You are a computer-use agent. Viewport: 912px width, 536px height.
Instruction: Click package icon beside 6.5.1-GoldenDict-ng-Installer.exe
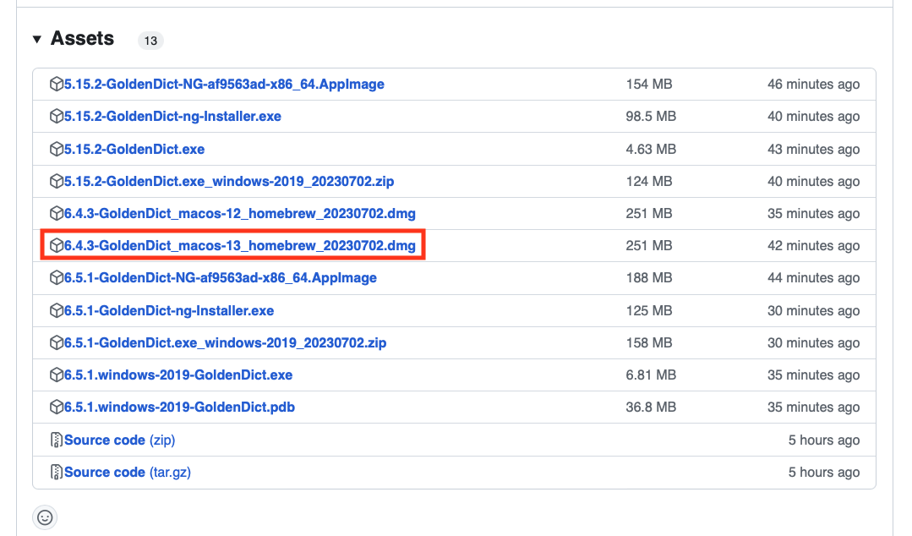tap(57, 310)
